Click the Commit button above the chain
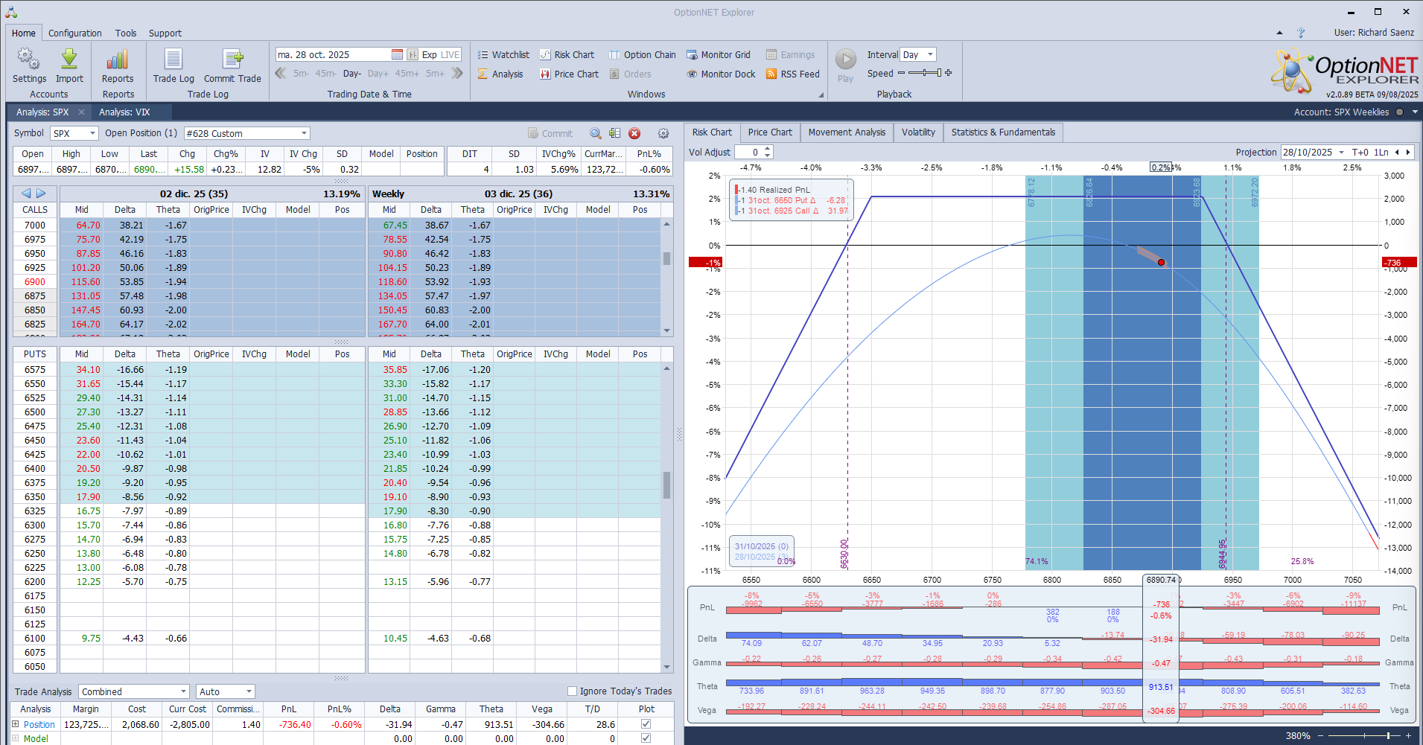Image resolution: width=1423 pixels, height=745 pixels. (550, 133)
